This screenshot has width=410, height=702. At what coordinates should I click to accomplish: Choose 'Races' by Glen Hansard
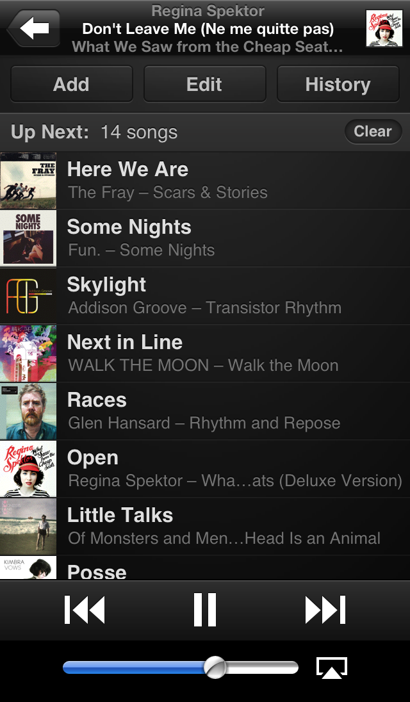(205, 411)
